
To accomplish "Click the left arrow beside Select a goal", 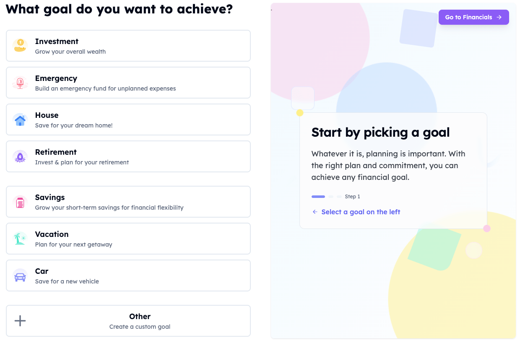I will coord(315,212).
